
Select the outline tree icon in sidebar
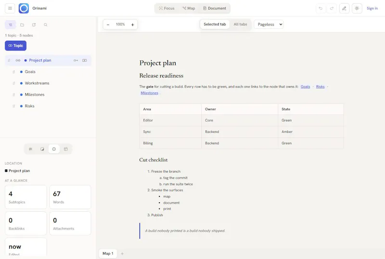pos(10,25)
